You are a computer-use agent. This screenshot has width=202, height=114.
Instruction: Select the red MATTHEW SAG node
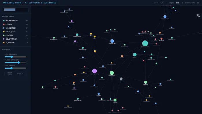coord(161,38)
